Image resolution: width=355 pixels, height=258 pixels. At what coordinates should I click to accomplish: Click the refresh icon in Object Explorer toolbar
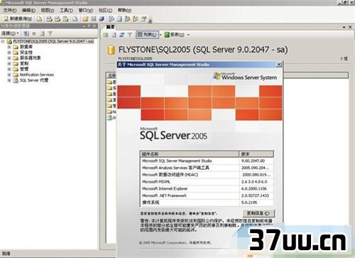tap(42, 33)
